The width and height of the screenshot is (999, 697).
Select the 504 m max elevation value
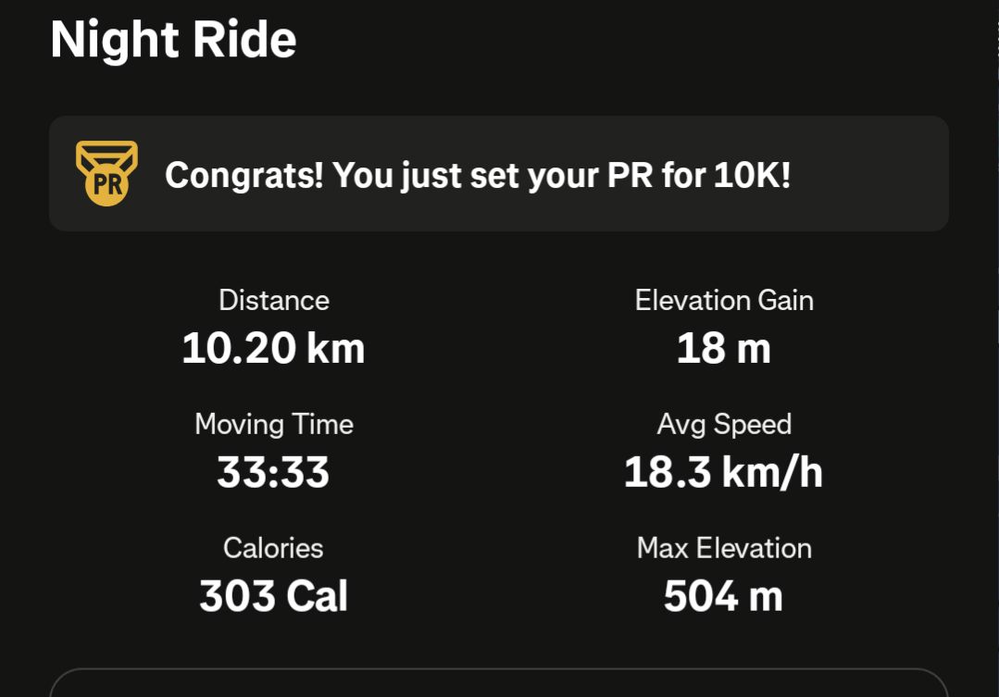pos(724,596)
